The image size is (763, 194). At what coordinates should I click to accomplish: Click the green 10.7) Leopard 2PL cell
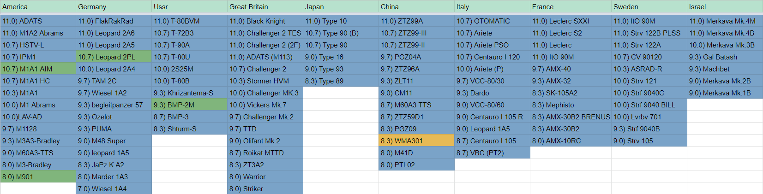(x=114, y=57)
